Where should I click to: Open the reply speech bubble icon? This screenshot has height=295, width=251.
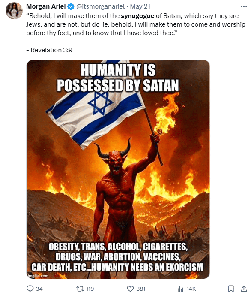point(30,289)
